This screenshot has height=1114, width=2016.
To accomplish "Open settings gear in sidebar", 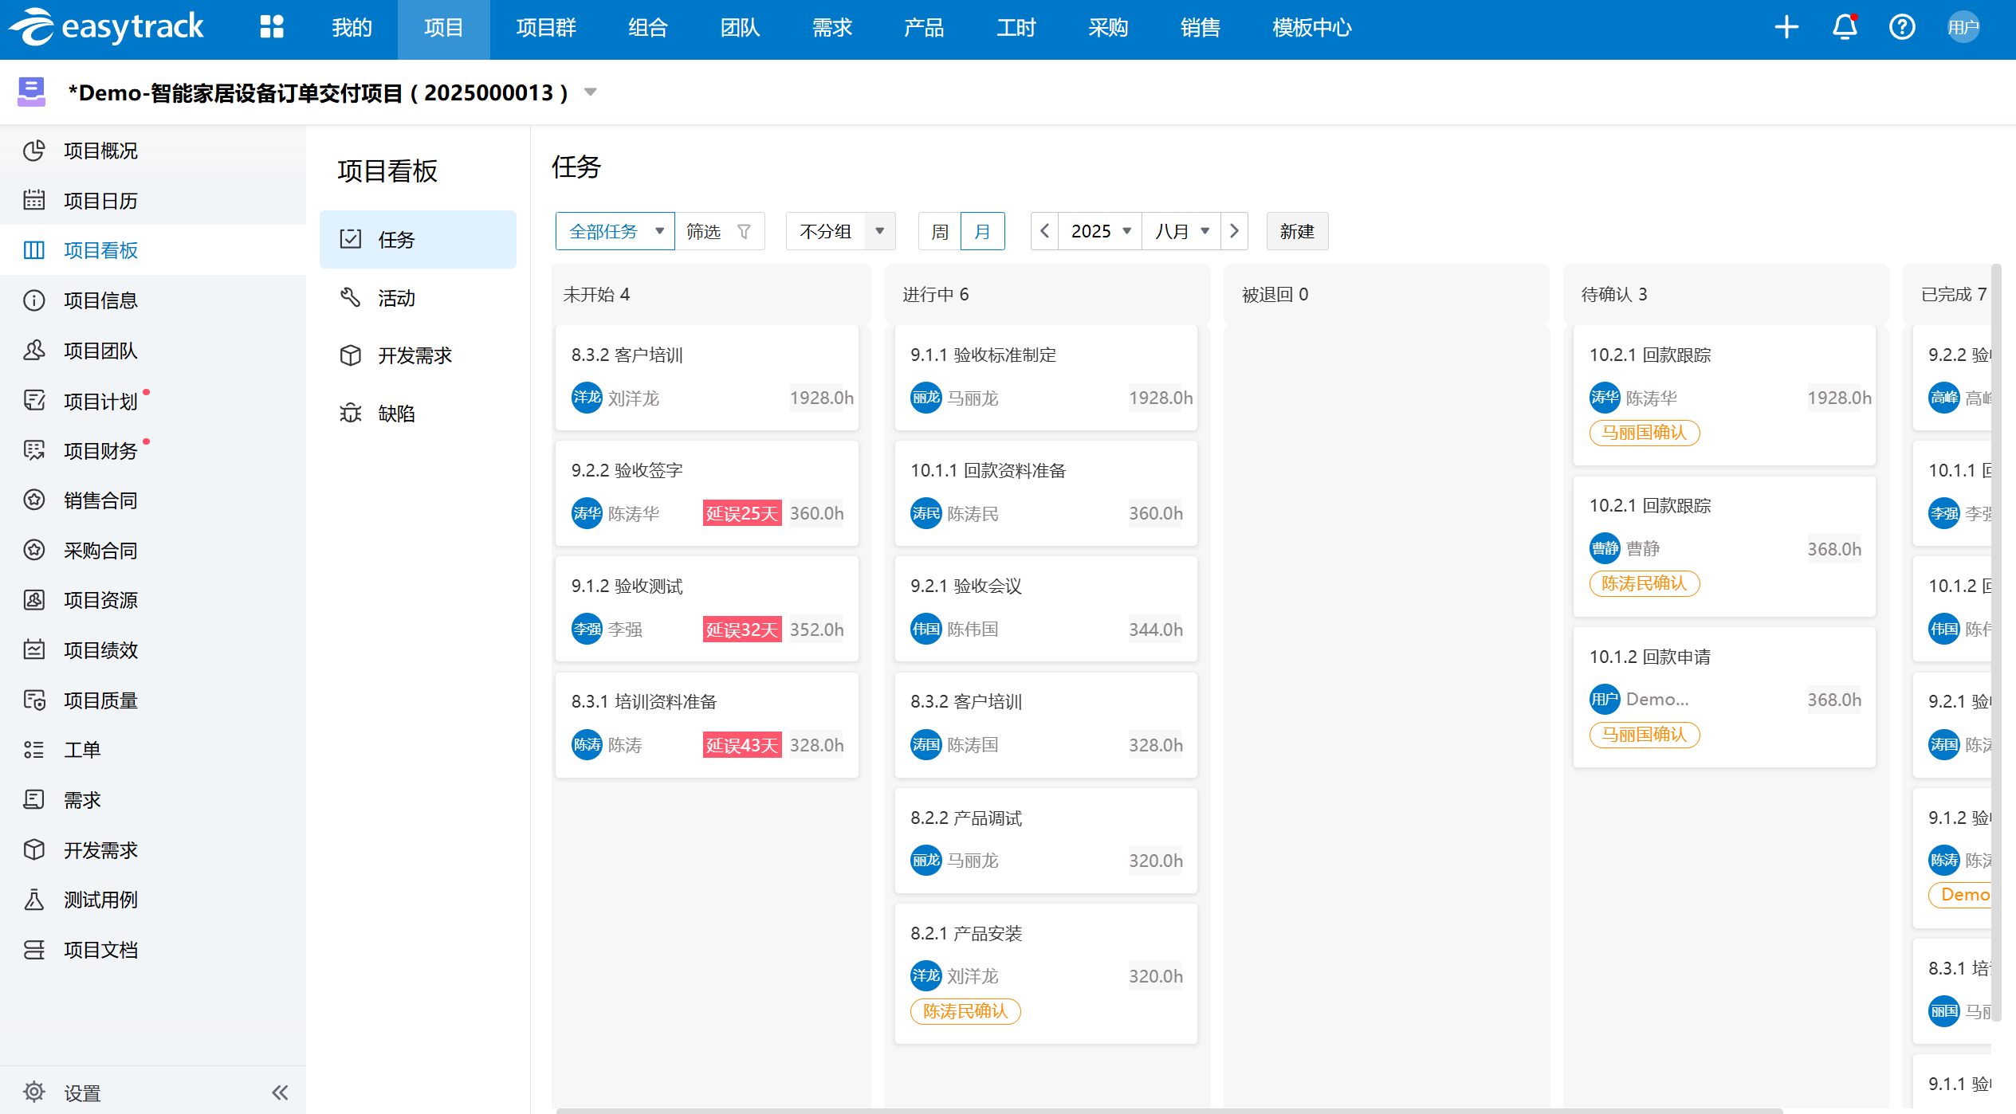I will point(34,1092).
